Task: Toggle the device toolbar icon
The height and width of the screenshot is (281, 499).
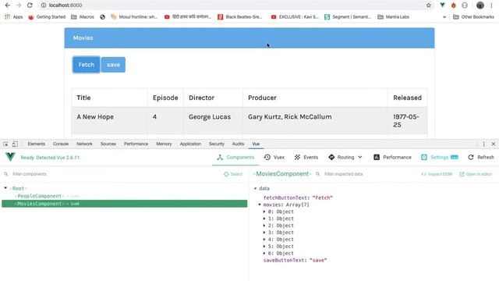Action: [15, 144]
